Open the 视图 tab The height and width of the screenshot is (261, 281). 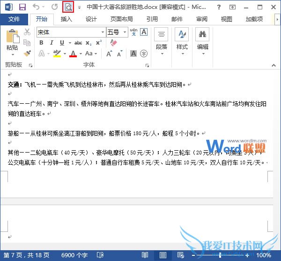pos(227,19)
